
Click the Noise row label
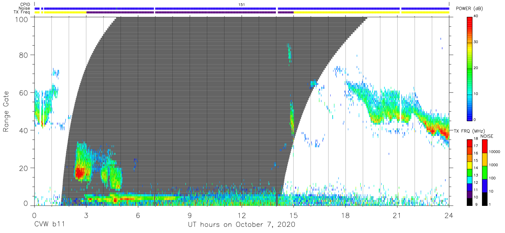(25, 8)
